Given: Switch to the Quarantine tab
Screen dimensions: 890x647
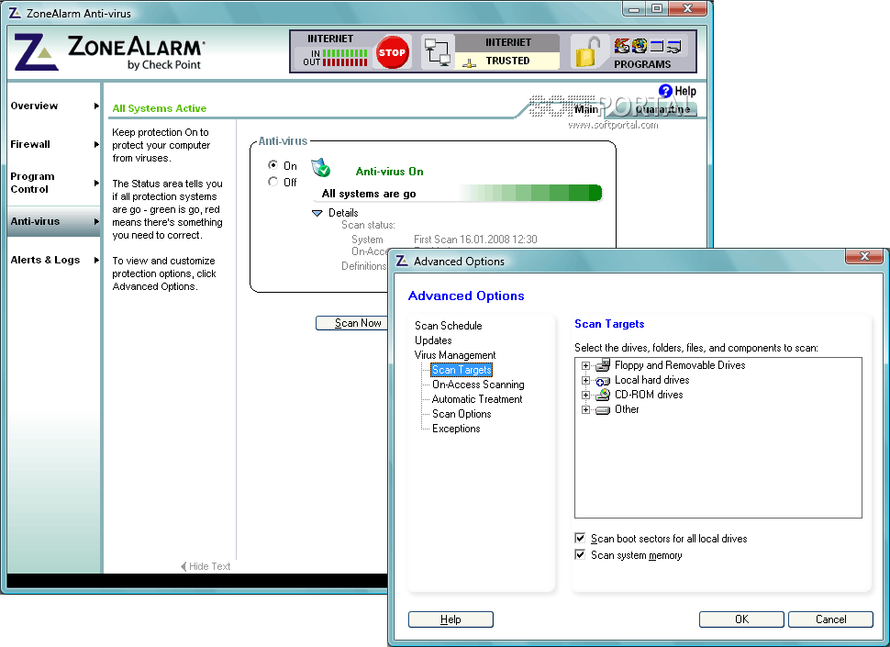Looking at the screenshot, I should pyautogui.click(x=663, y=109).
